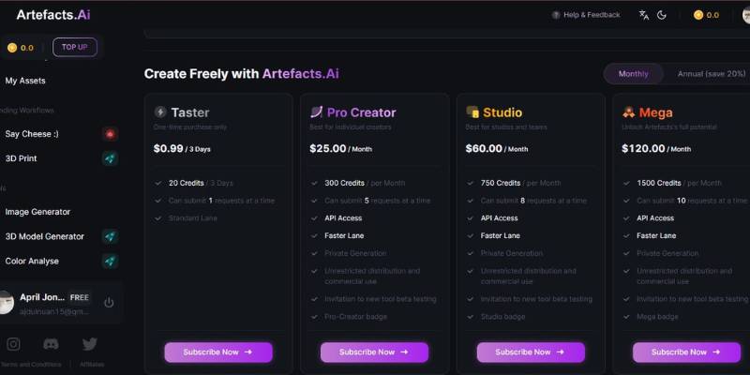Screen dimensions: 750x375
Task: Click the rocket badge beside Color Analyse
Action: 110,261
